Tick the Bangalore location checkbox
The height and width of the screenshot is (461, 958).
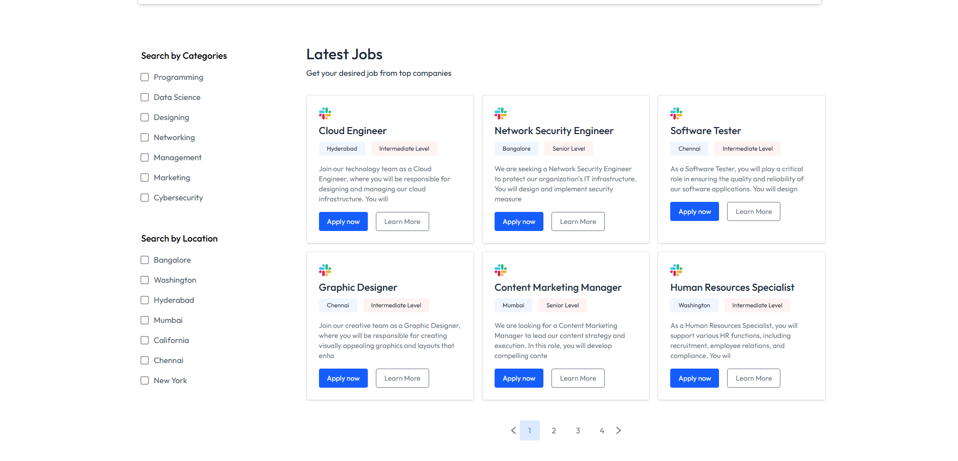pyautogui.click(x=145, y=260)
